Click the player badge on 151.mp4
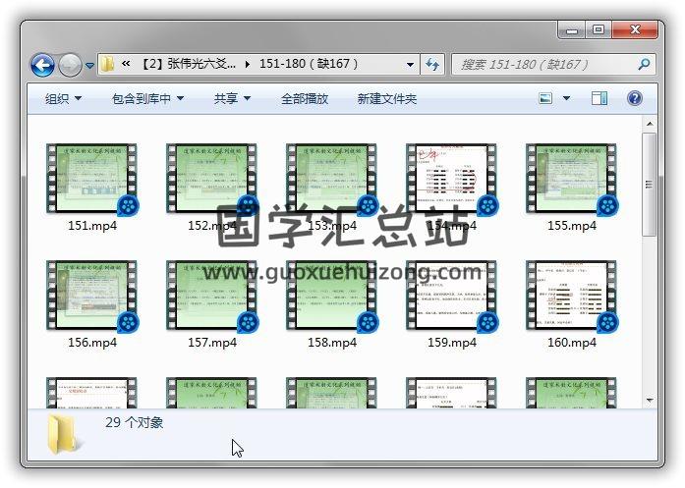Image resolution: width=685 pixels, height=488 pixels. (128, 205)
